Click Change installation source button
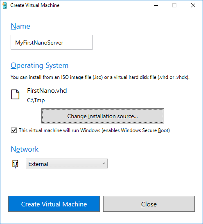This screenshot has width=203, height=224. point(103,116)
